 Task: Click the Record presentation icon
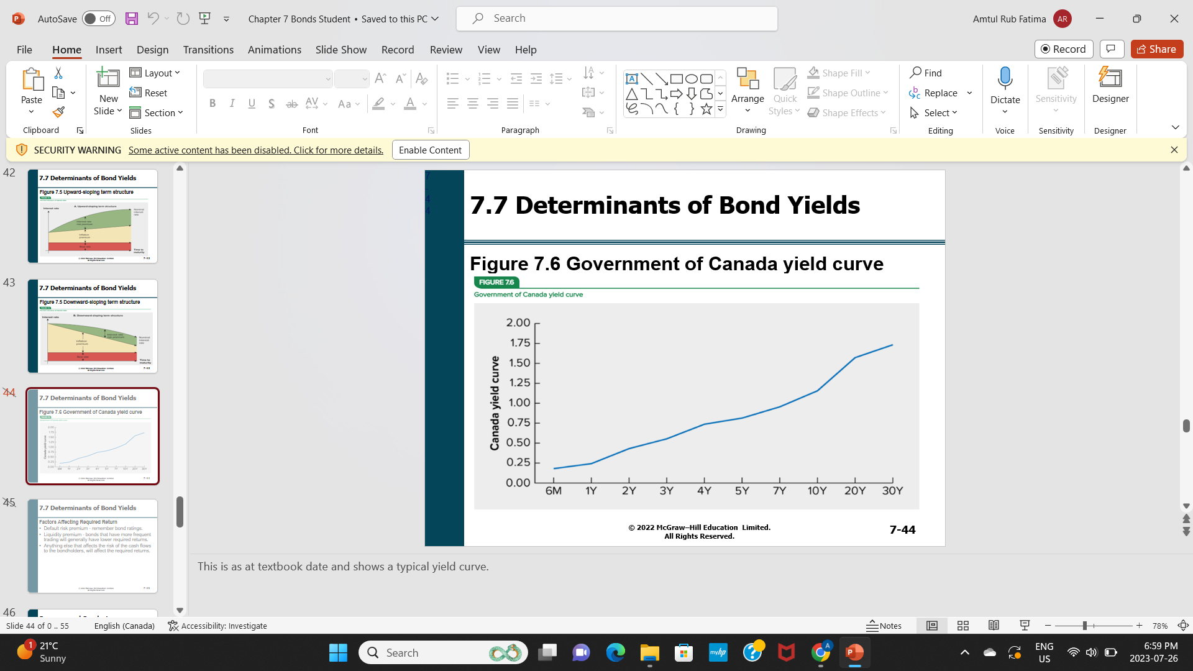[x=1063, y=48]
